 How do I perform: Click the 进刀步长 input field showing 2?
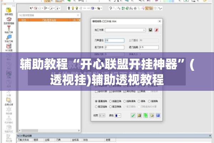pyautogui.click(x=114, y=47)
